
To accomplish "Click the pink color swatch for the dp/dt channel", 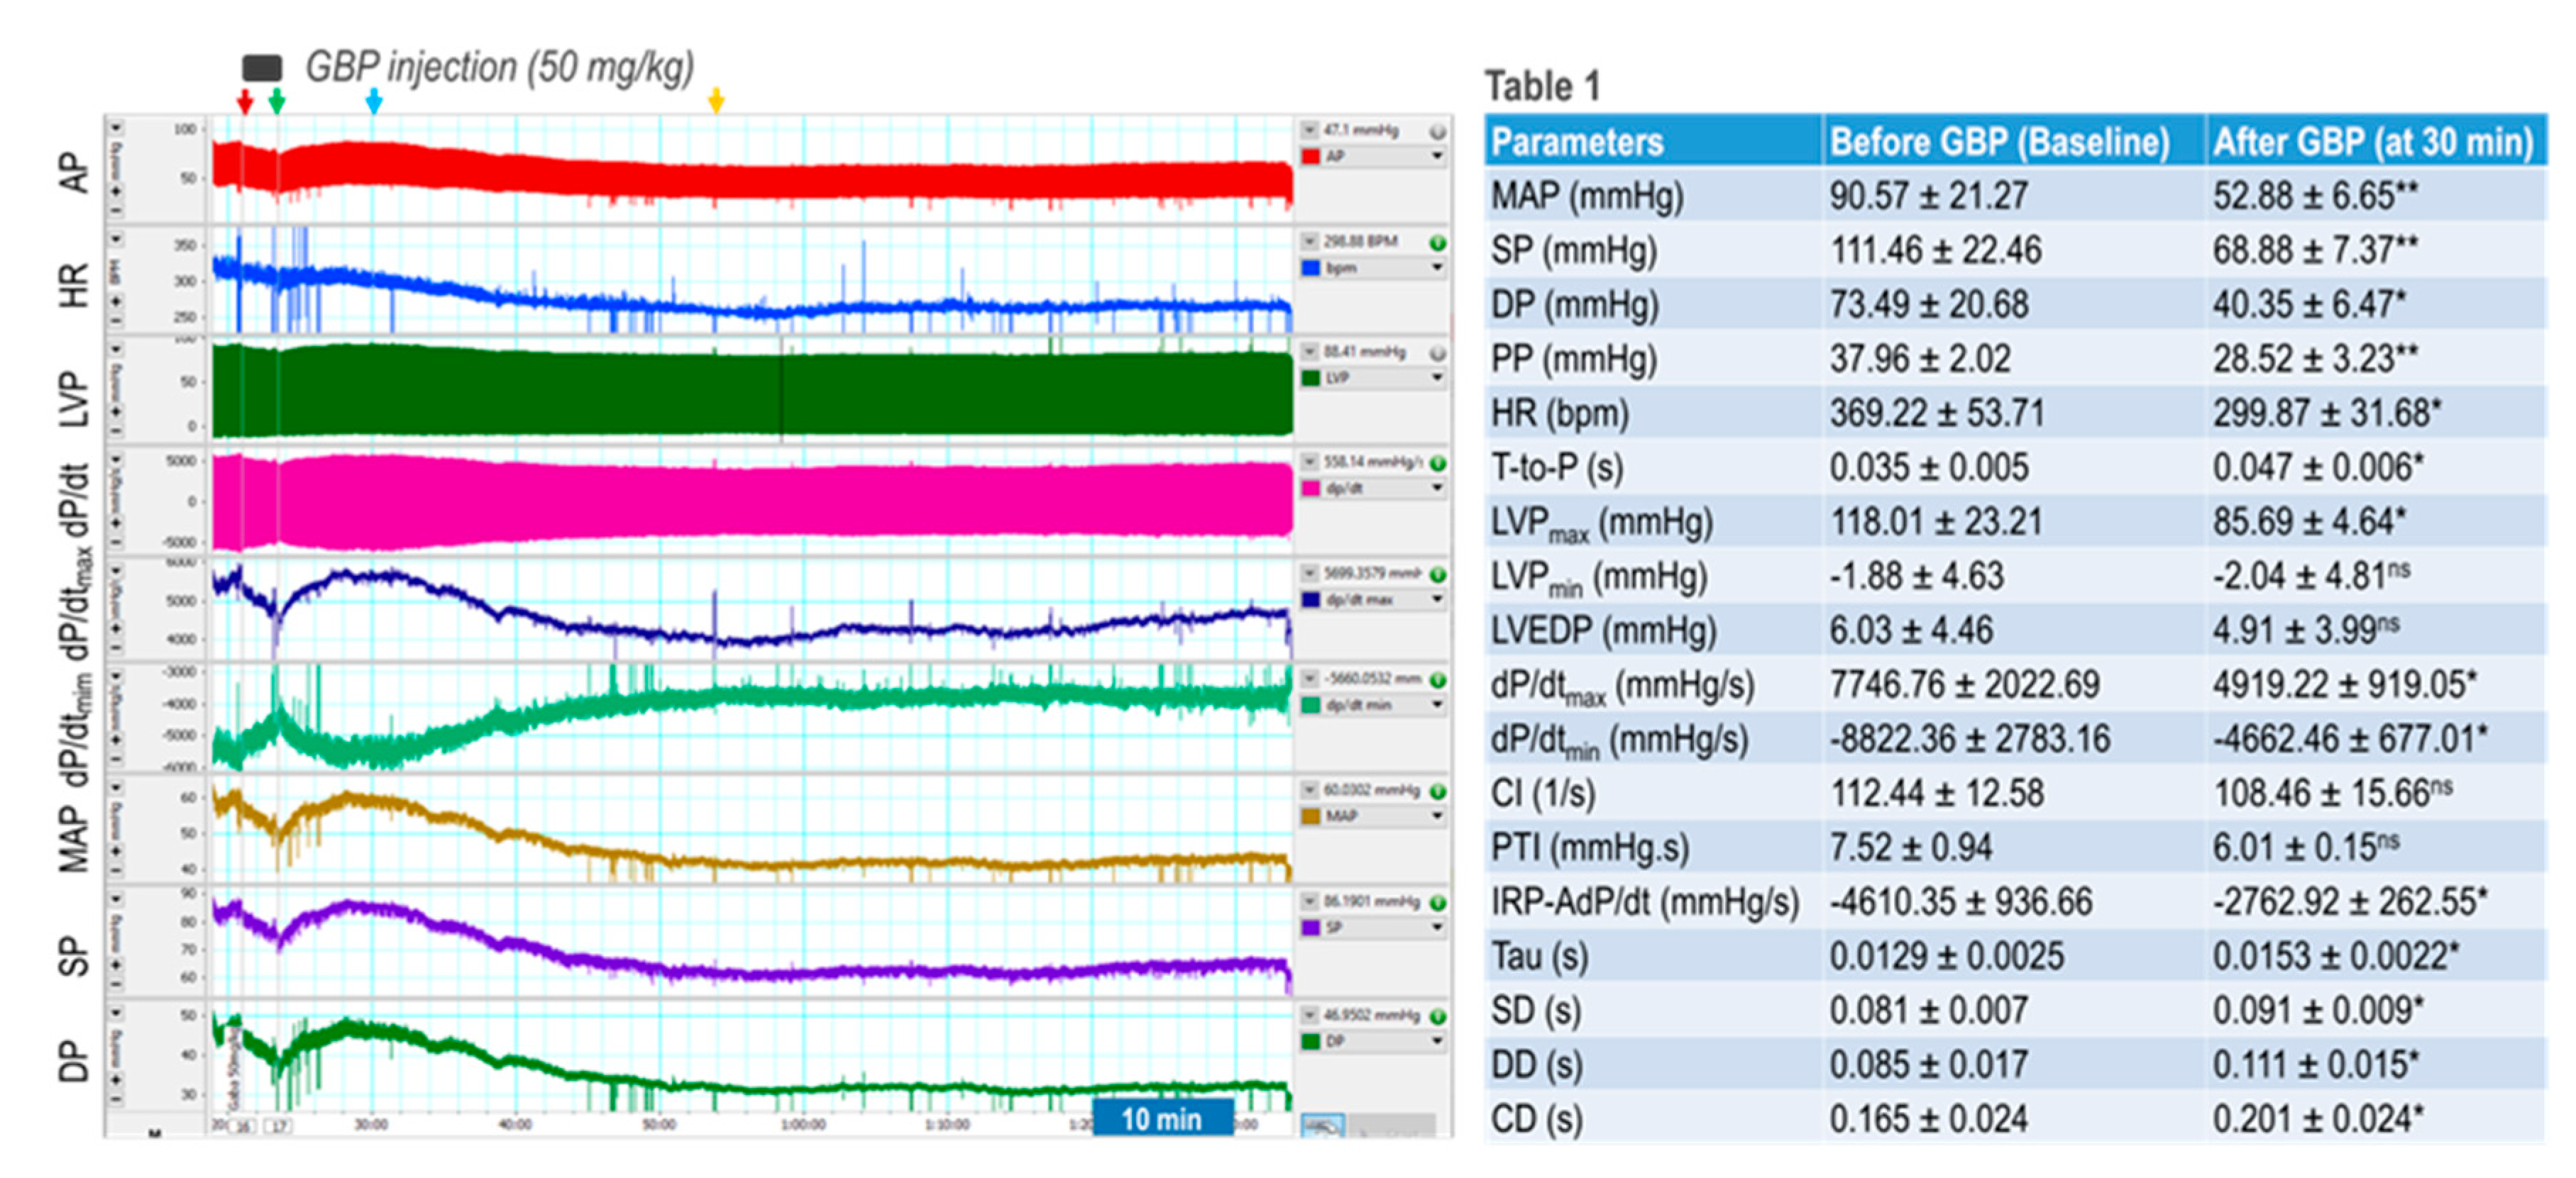I will click(1311, 489).
